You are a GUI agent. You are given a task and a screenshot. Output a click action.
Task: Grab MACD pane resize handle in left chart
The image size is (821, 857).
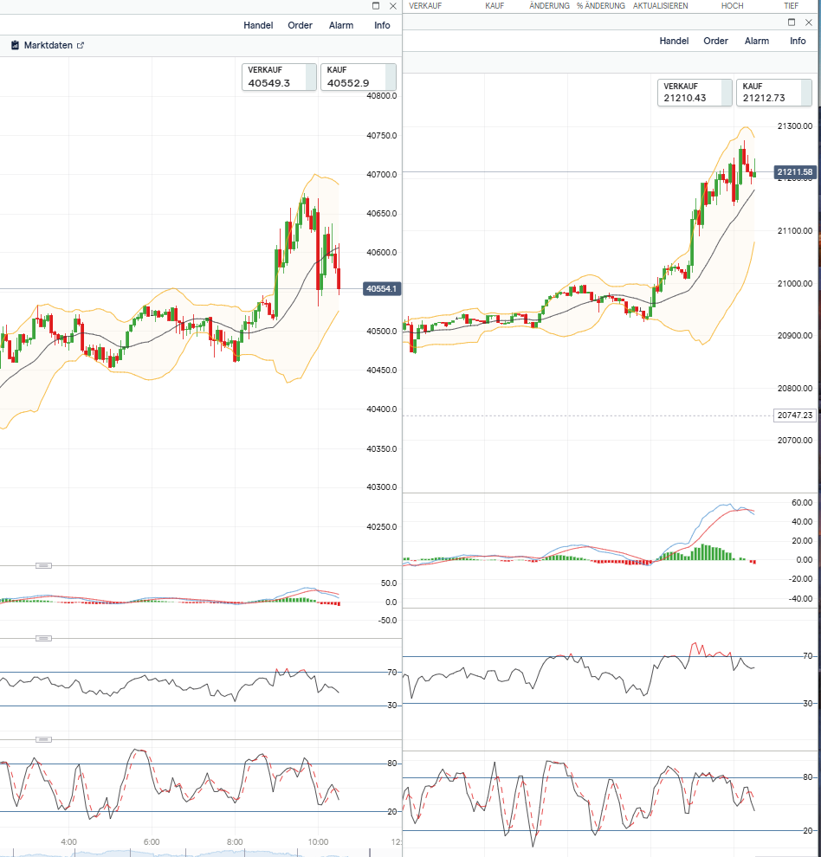[x=44, y=565]
